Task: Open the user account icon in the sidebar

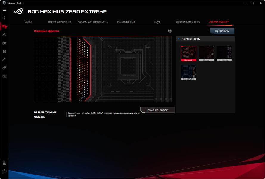Action: (4, 163)
